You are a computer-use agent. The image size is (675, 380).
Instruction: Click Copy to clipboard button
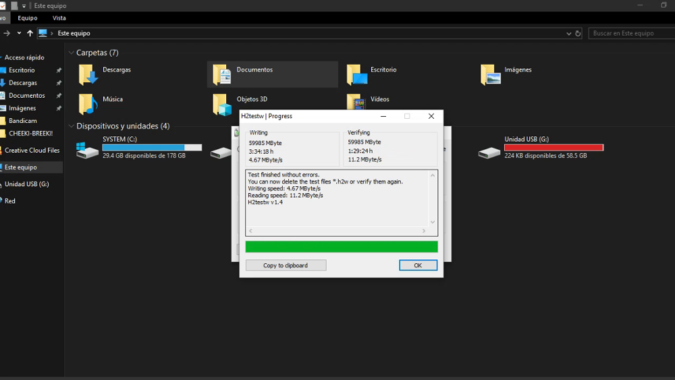click(286, 265)
